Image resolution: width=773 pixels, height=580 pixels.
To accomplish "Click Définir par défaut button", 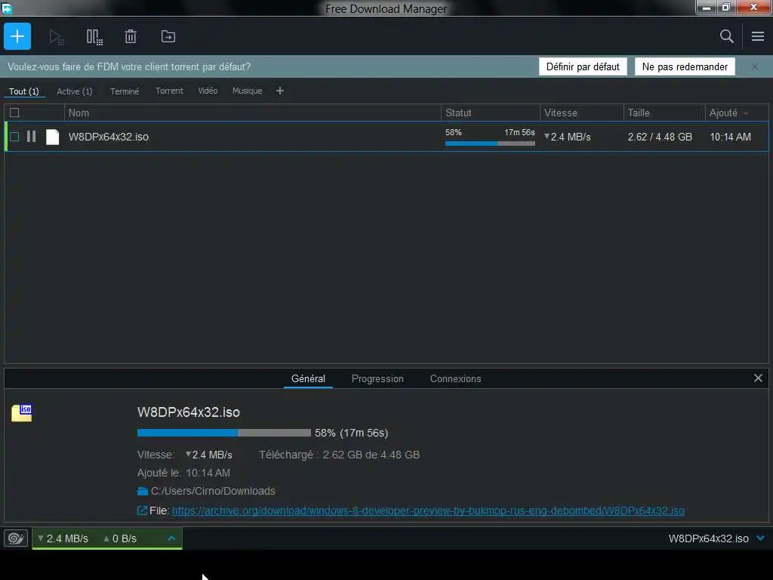I will point(583,66).
